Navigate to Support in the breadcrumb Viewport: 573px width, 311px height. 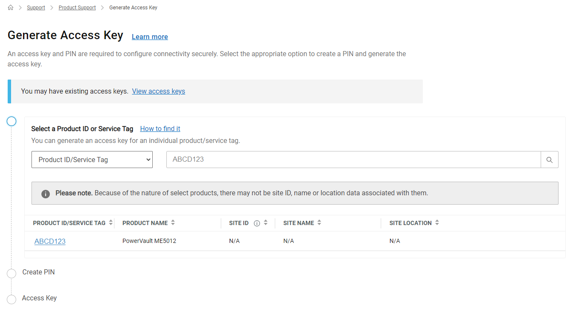pyautogui.click(x=36, y=7)
